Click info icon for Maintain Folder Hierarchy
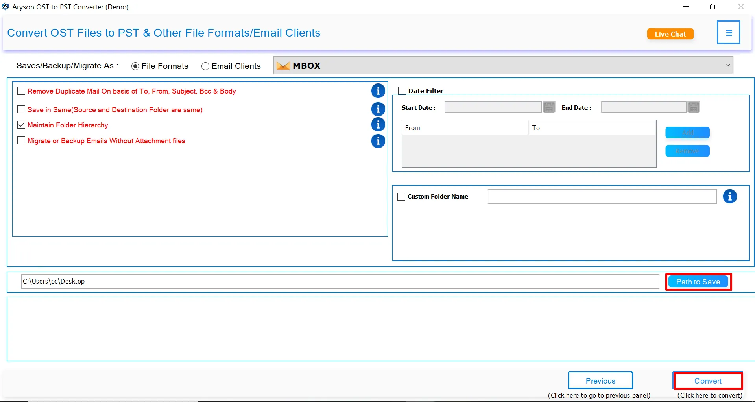755x402 pixels. pos(378,125)
